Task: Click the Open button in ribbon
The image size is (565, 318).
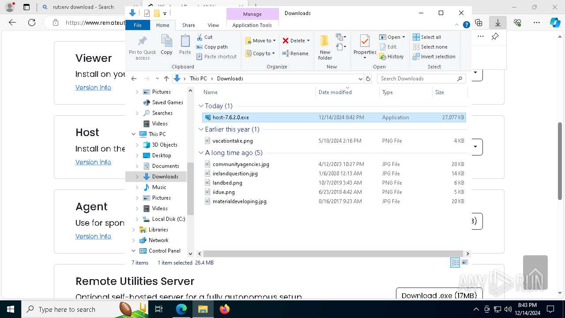Action: pos(390,37)
